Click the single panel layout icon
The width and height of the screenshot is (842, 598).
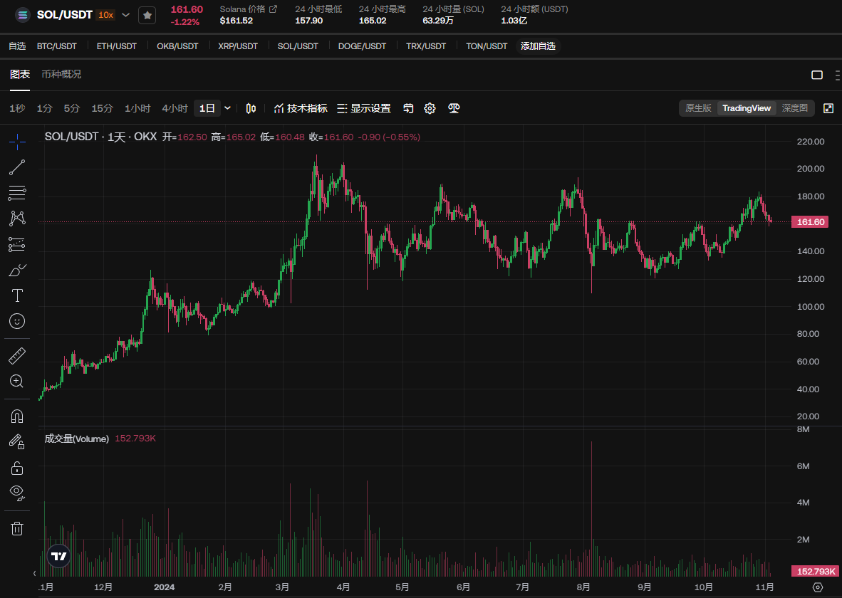[817, 75]
